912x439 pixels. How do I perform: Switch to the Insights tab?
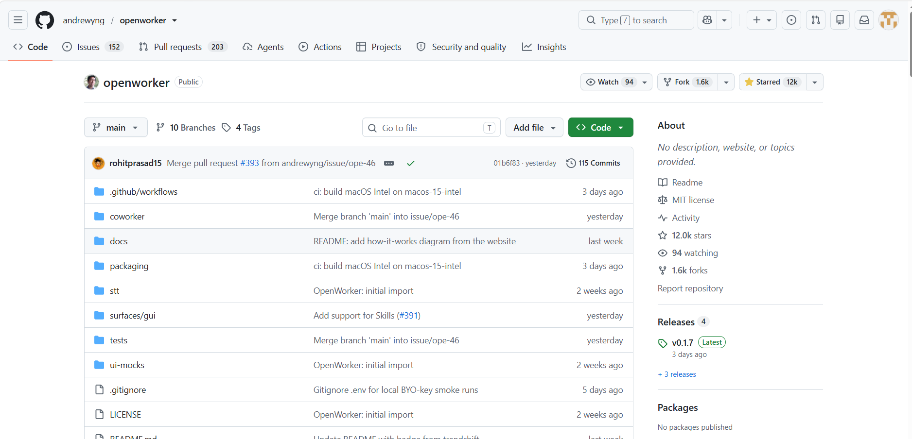pos(544,47)
